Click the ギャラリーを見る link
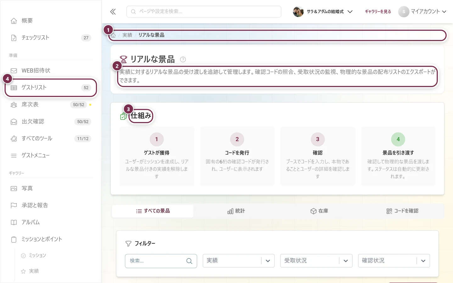This screenshot has width=453, height=283. point(378,12)
